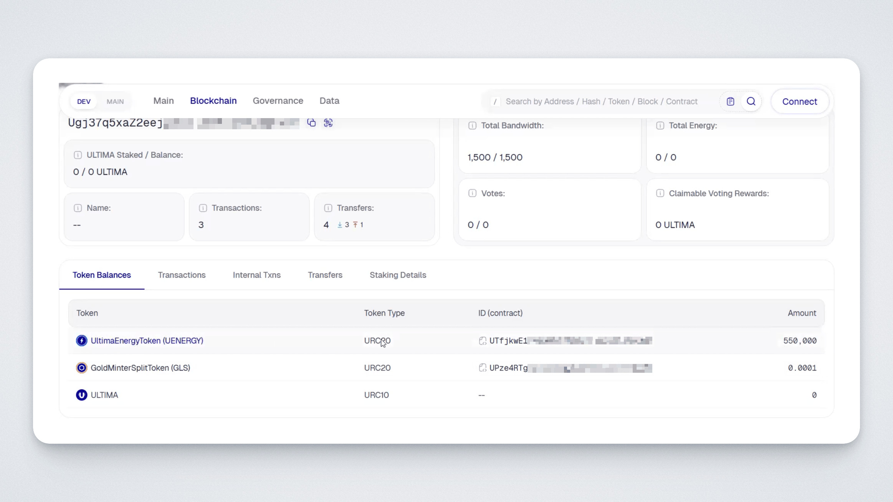The width and height of the screenshot is (893, 502).
Task: Open the UltimaEnergyToken (UENERGY) link
Action: click(x=147, y=341)
